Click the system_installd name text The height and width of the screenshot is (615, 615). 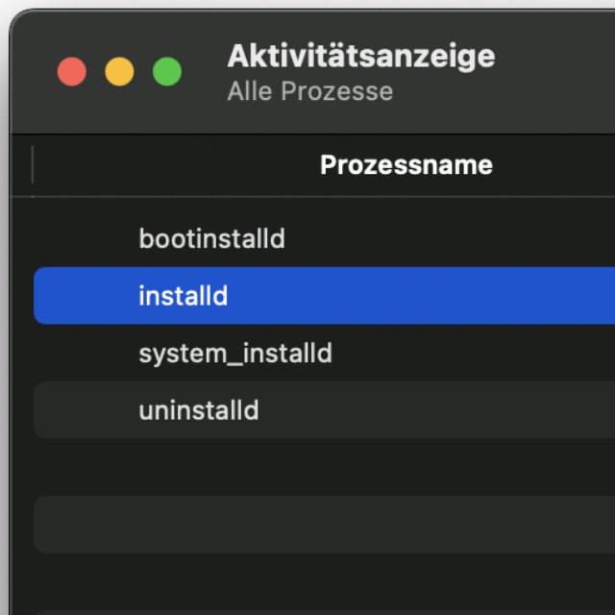[x=234, y=354]
